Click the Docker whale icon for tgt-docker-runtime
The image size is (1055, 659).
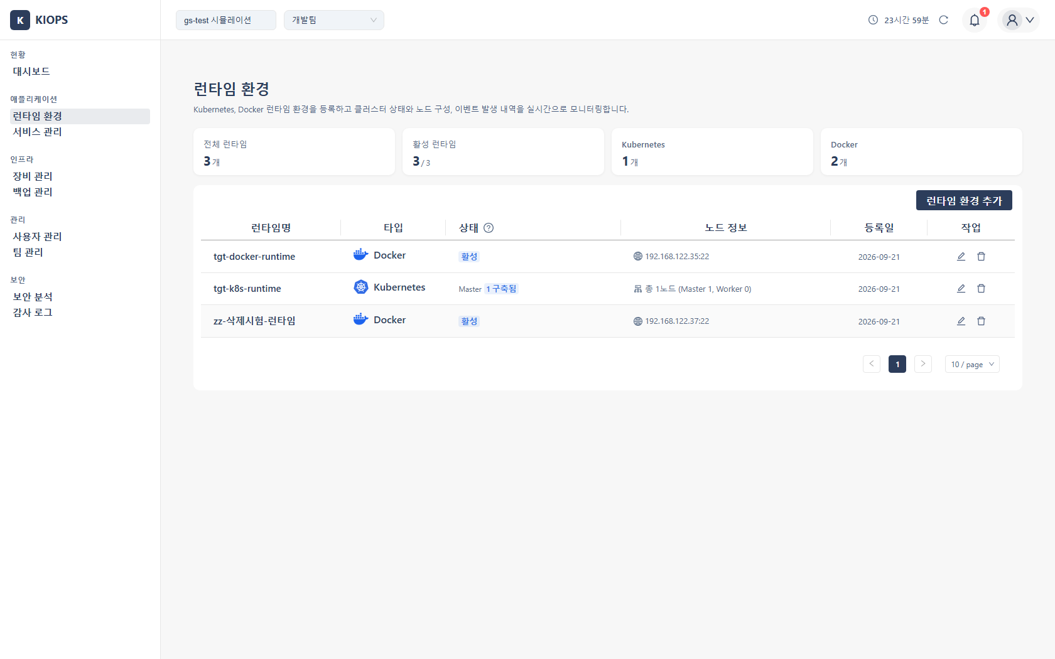coord(360,255)
